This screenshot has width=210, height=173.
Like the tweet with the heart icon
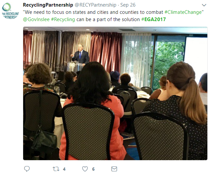(x=85, y=169)
